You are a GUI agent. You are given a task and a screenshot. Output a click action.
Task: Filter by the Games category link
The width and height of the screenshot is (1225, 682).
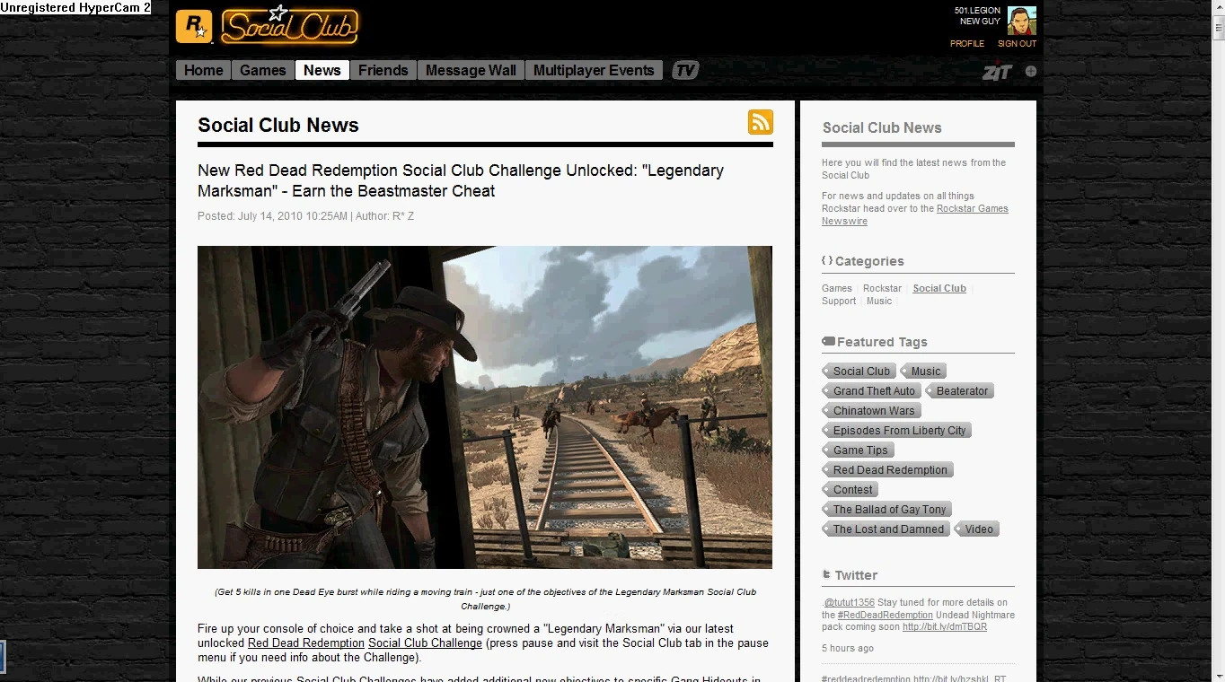pos(837,288)
